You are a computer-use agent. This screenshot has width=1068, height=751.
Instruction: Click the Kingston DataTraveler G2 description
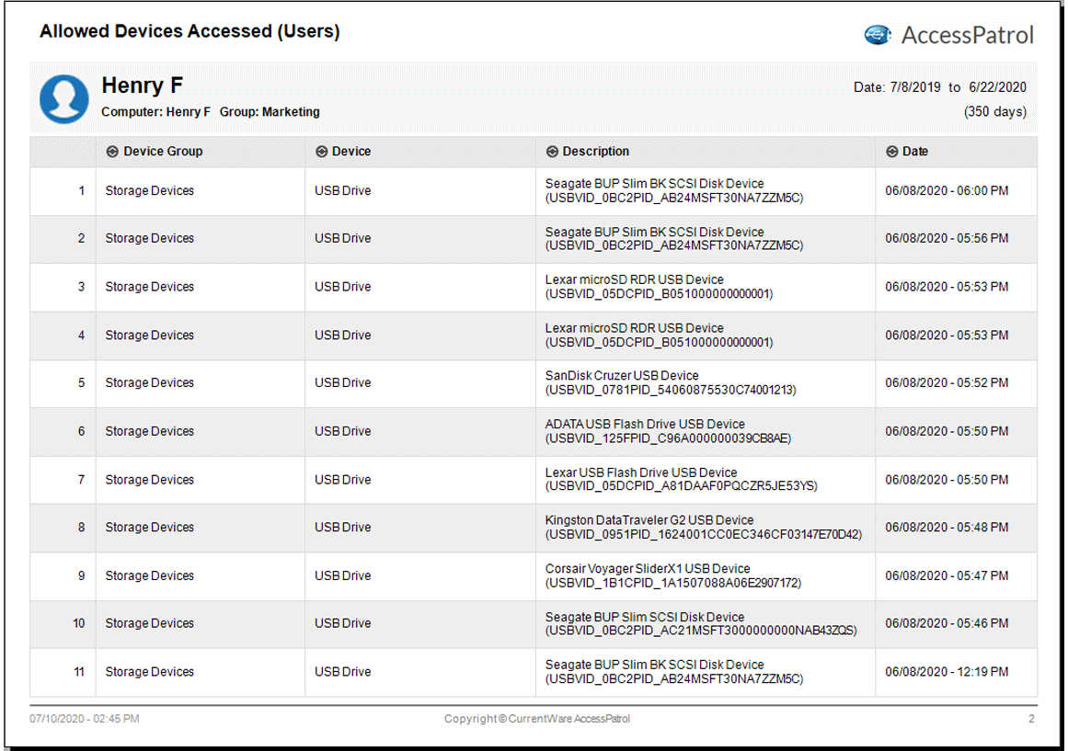(x=703, y=527)
